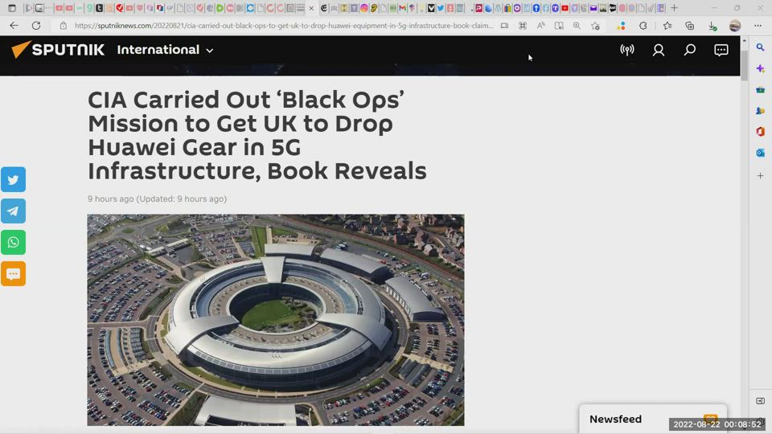Open the orange comments button on the left
The height and width of the screenshot is (434, 772).
(14, 273)
